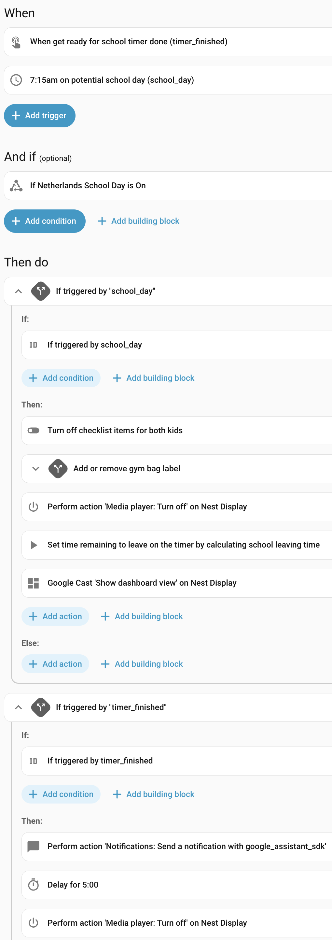Click the toggle icon for checklist items action

click(x=33, y=431)
